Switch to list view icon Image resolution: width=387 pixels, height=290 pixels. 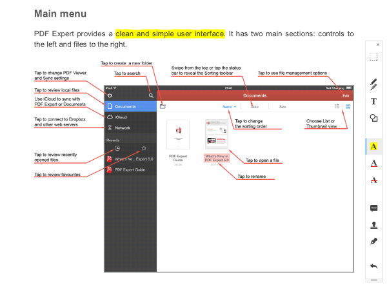click(337, 106)
